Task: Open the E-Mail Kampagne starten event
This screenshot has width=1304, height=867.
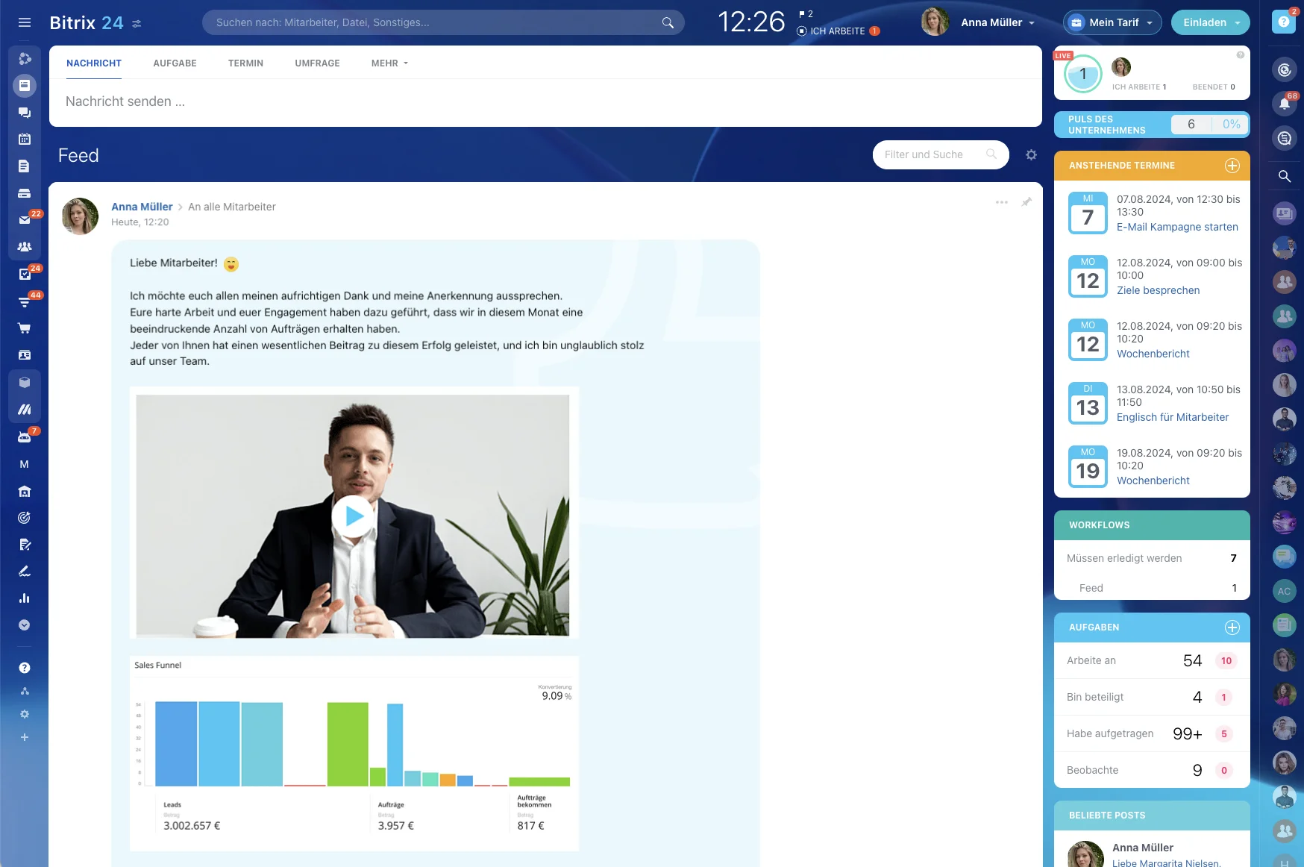Action: [x=1176, y=227]
